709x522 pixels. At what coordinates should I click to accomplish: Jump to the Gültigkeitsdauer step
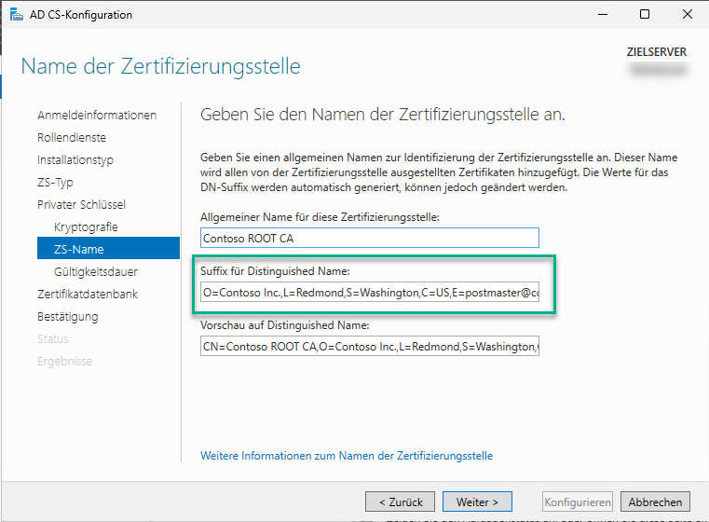point(96,272)
